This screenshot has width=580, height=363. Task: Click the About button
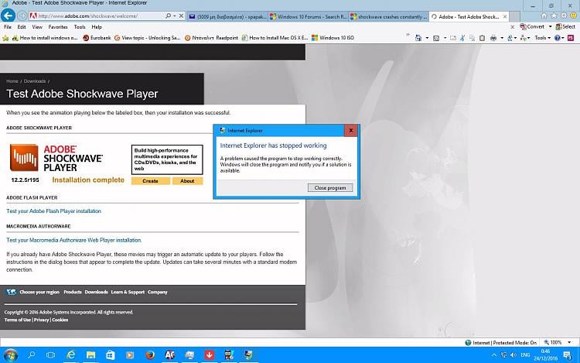[187, 181]
